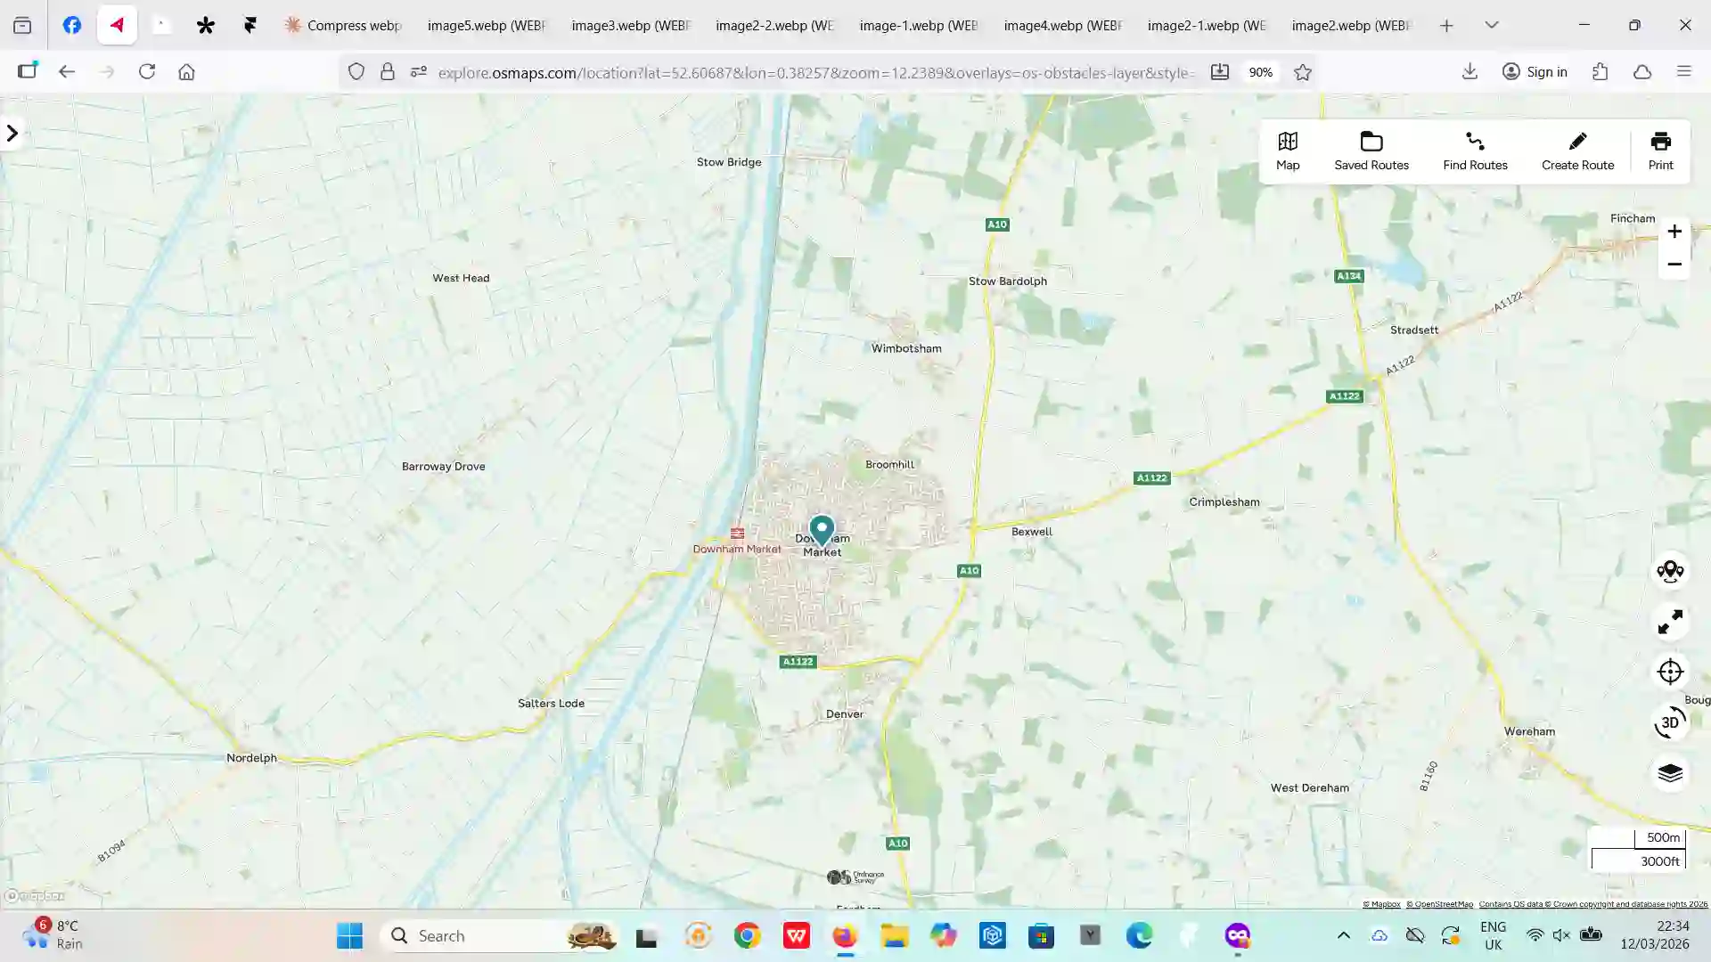Screen dimensions: 1711x962
Task: Zoom out the map with minus button
Action: pyautogui.click(x=1674, y=265)
